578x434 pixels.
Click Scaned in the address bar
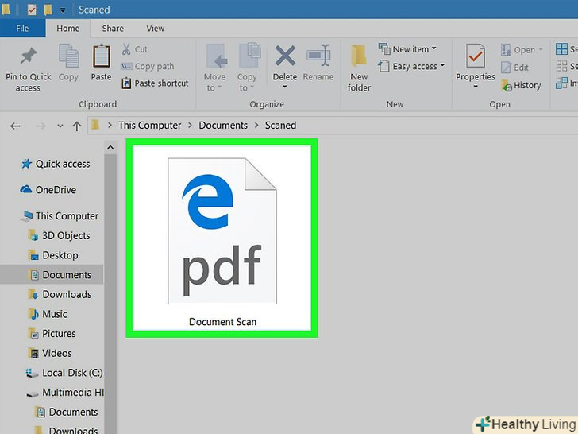280,126
